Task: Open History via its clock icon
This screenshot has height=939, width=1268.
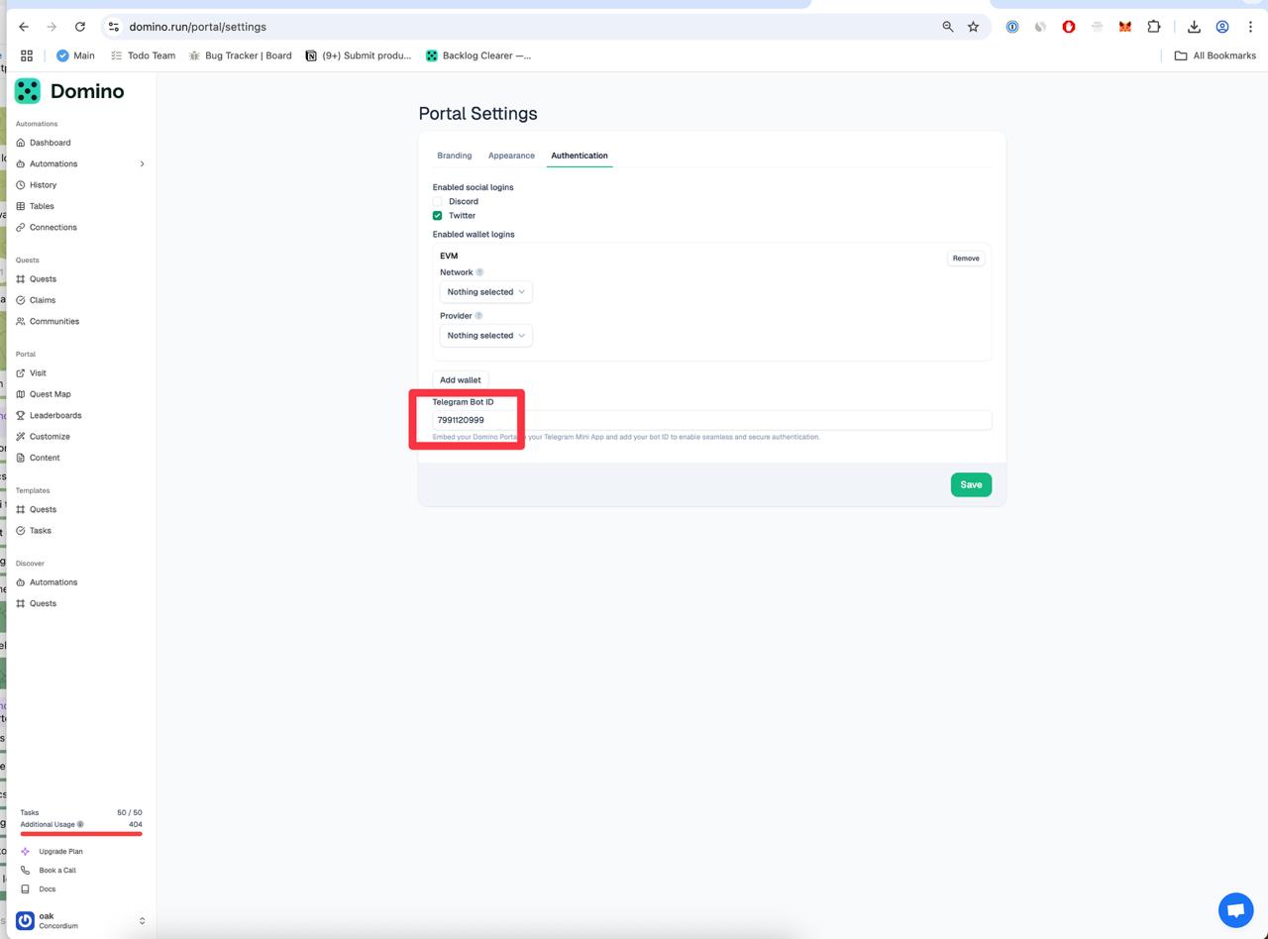Action: pos(21,185)
